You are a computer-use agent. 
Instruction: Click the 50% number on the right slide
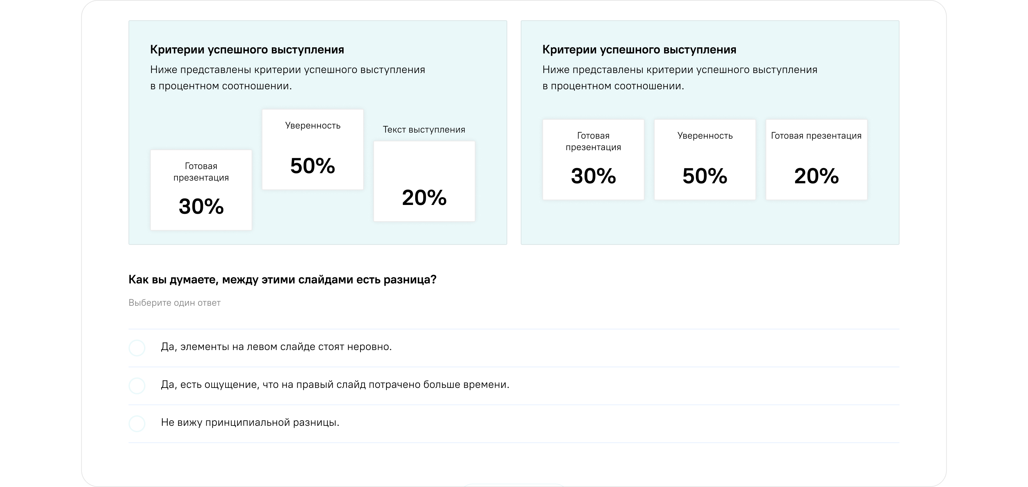click(705, 176)
